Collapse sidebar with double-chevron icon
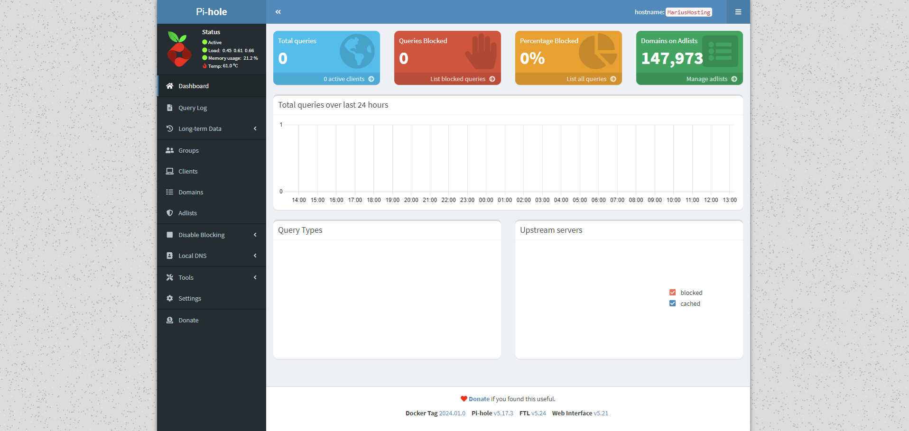The height and width of the screenshot is (431, 909). (278, 12)
